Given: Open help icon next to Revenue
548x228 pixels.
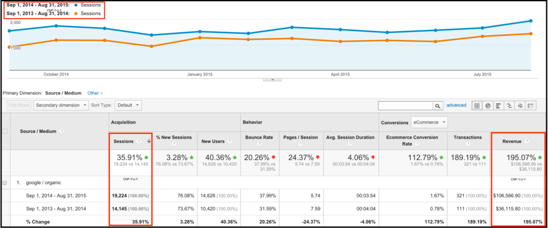Looking at the screenshot, I should pos(527,141).
